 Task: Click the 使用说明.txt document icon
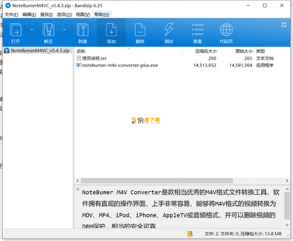79,58
